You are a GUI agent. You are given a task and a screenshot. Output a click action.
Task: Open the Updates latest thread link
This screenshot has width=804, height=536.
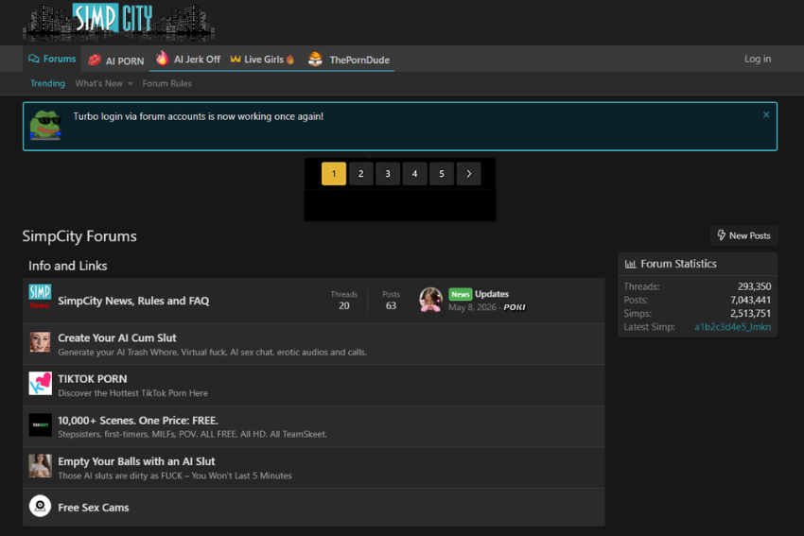point(492,294)
